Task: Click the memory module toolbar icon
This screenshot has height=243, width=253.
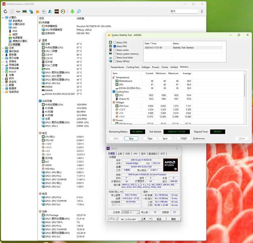Action: [x=25, y=11]
